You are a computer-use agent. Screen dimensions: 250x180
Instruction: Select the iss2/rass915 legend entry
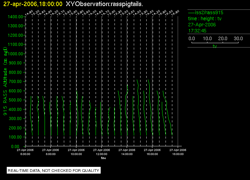(x=206, y=12)
